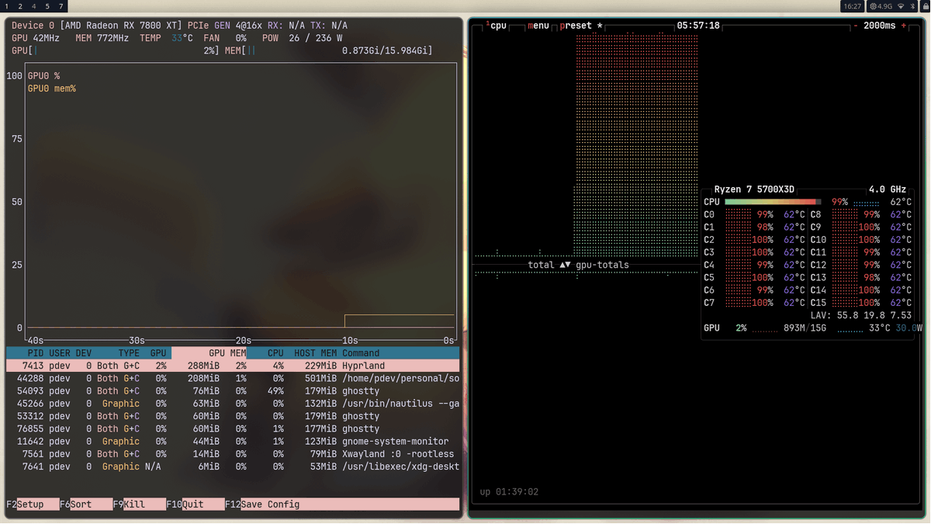This screenshot has height=524, width=931.
Task: Click the MEM bar showing 0.873Gi/15.984Gi
Action: point(329,50)
